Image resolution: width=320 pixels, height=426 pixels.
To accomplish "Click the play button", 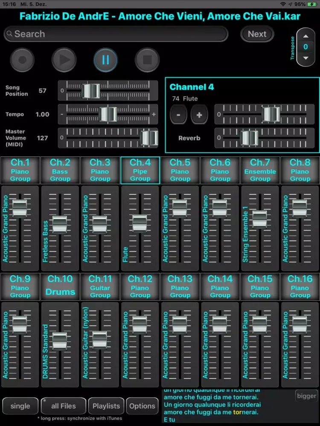I will point(64,60).
